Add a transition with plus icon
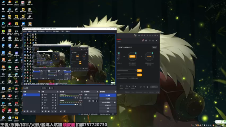 89,101
